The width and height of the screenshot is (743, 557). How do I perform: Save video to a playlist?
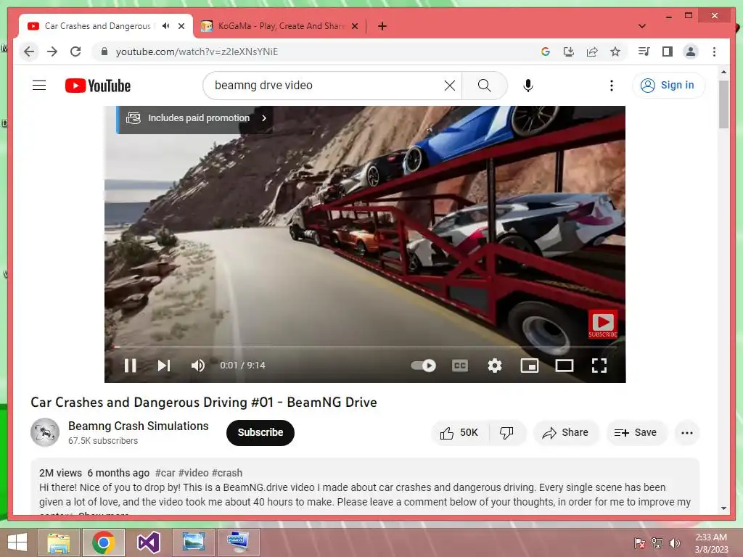636,432
